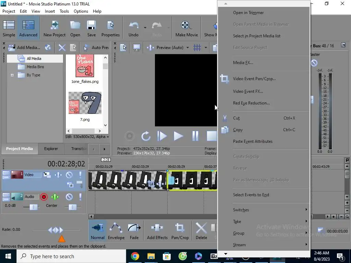Open the Tools menu
The width and height of the screenshot is (351, 263).
click(64, 11)
